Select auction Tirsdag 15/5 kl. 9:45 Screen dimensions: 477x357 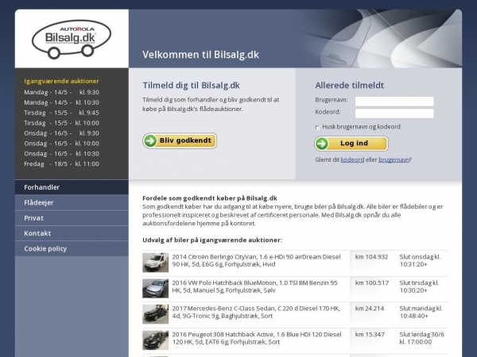[61, 113]
